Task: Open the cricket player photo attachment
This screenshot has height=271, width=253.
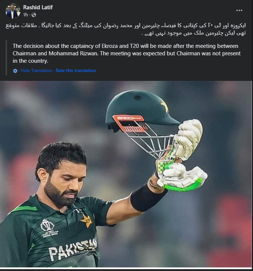Action: pos(126,174)
